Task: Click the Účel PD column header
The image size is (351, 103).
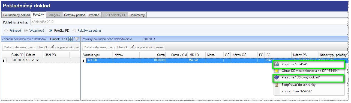Action: [x=56, y=55]
